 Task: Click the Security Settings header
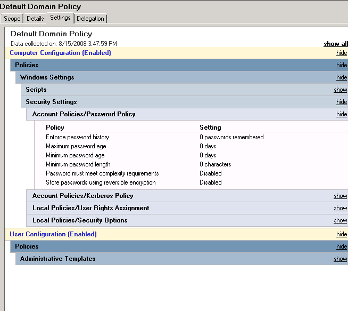(x=51, y=102)
